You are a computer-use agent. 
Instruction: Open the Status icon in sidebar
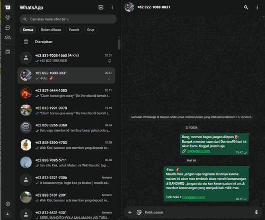click(8, 17)
